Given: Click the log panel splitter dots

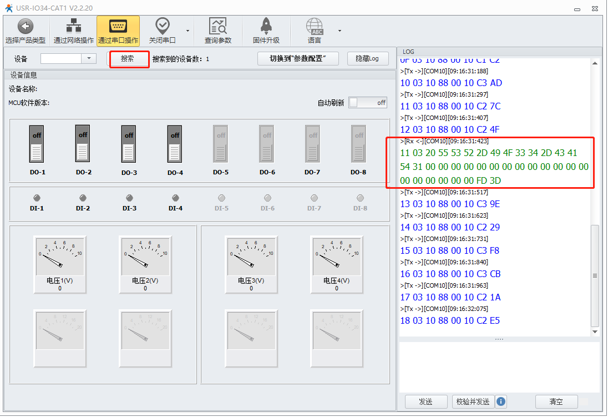Looking at the screenshot, I should (499, 339).
